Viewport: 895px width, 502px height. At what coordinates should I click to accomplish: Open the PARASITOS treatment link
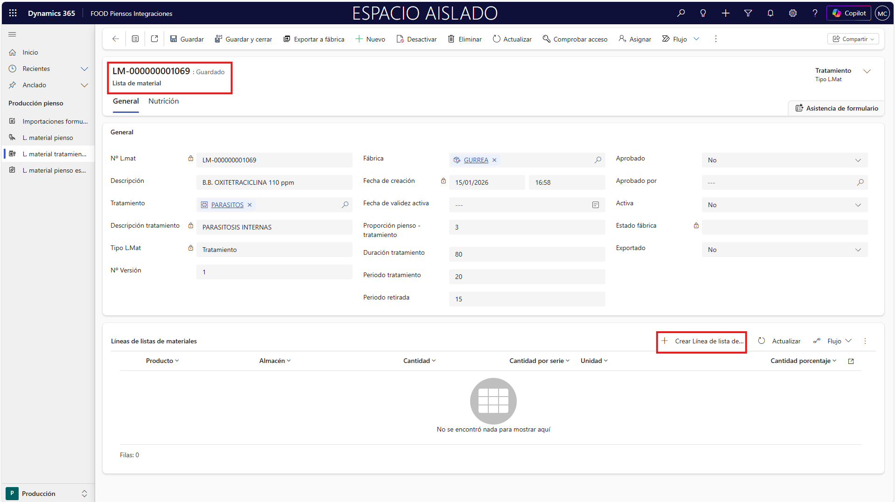click(227, 205)
